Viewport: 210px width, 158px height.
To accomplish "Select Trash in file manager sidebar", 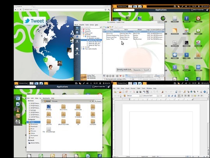I will pos(32,138).
